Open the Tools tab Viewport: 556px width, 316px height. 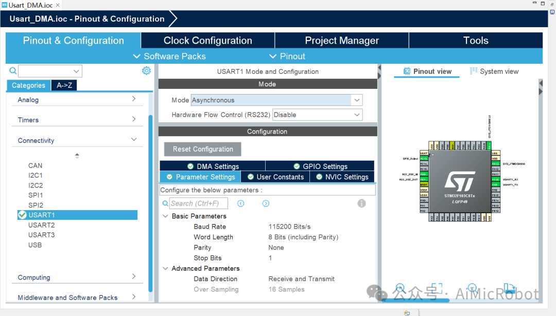(x=476, y=41)
